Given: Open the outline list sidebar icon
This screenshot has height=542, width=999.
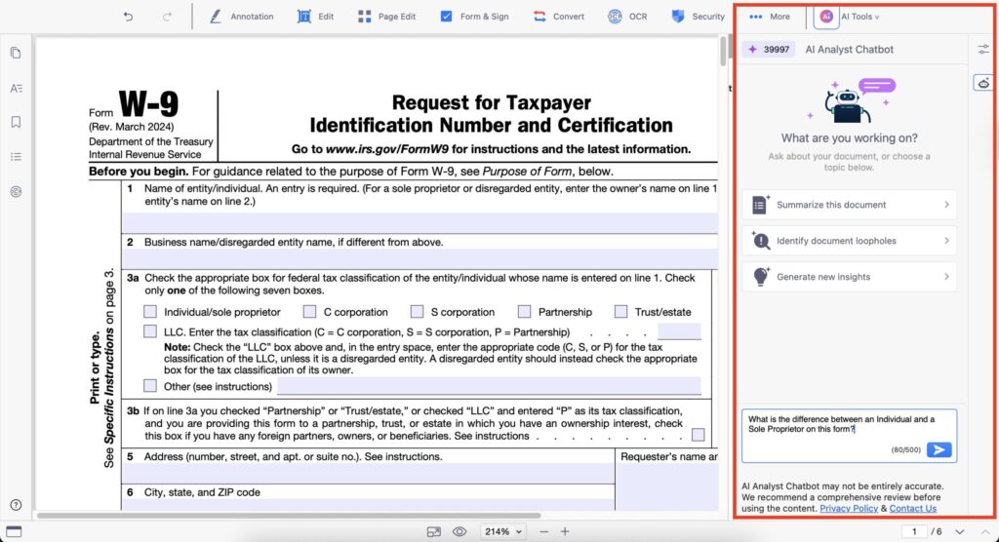Looking at the screenshot, I should point(16,156).
